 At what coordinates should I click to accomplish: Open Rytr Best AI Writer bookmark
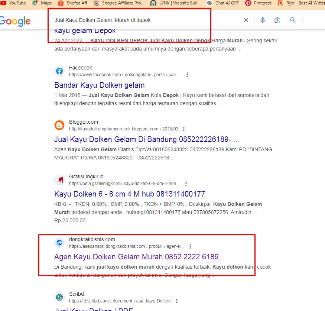301,3
